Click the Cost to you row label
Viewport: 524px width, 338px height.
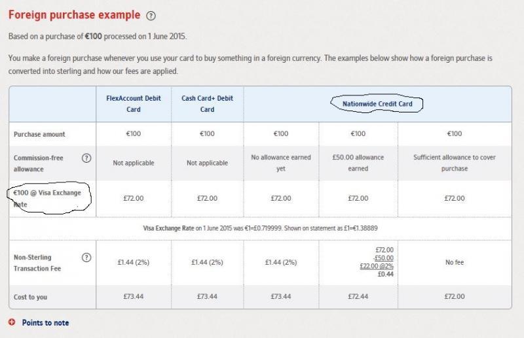[x=30, y=297]
